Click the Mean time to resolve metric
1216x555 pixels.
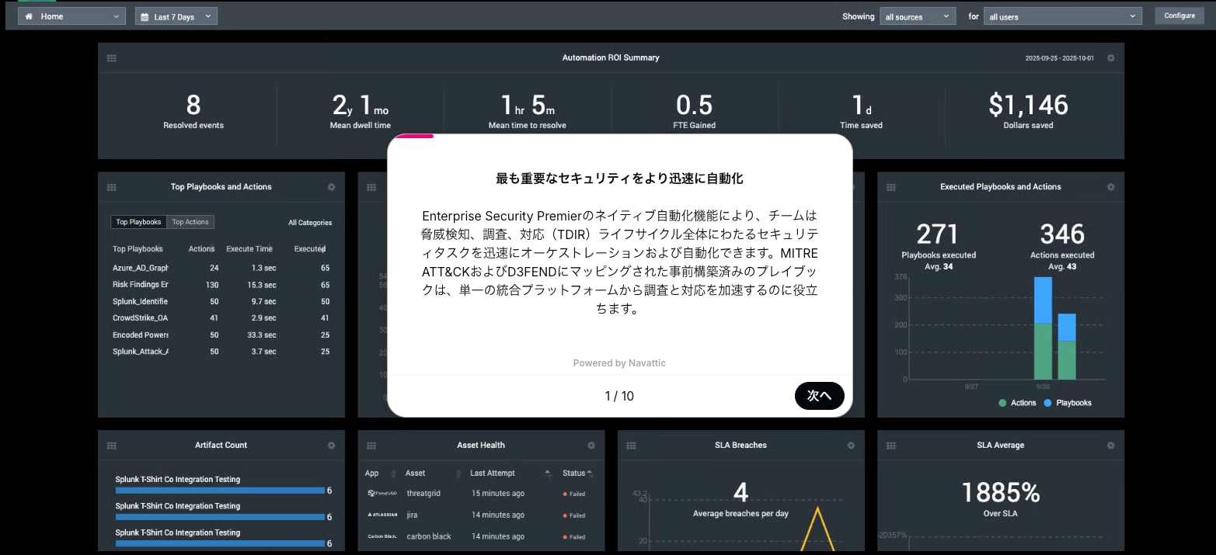pos(528,112)
